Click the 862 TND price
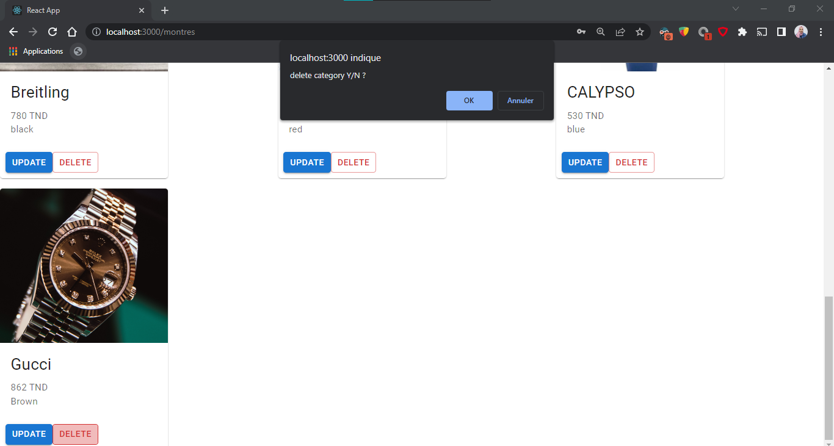Screen dimensions: 834x446 (x=29, y=387)
